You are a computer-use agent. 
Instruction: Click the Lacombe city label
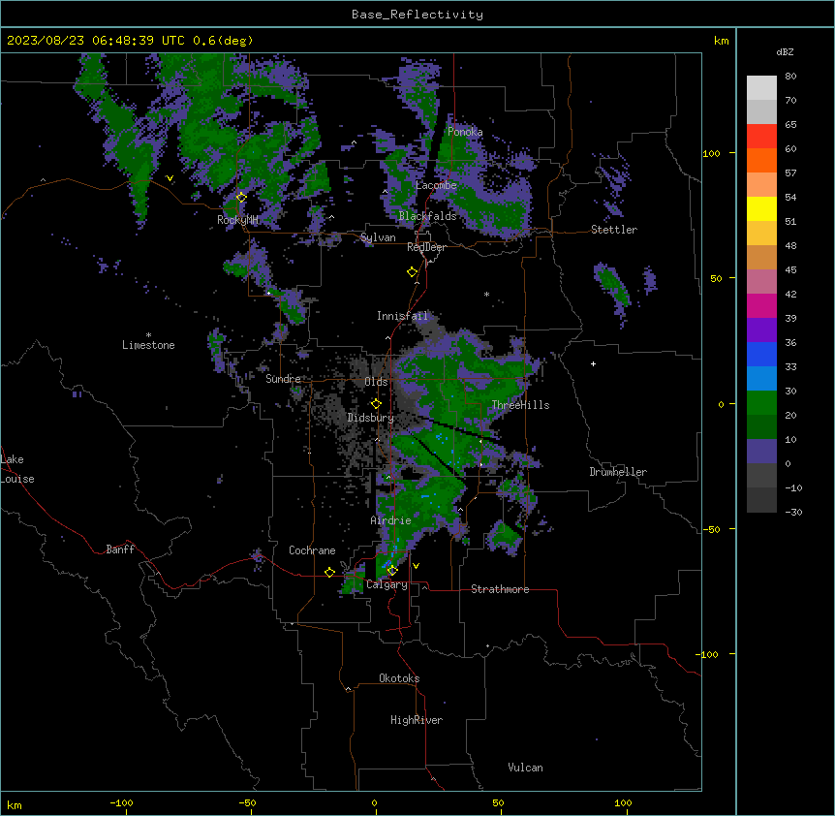(436, 185)
